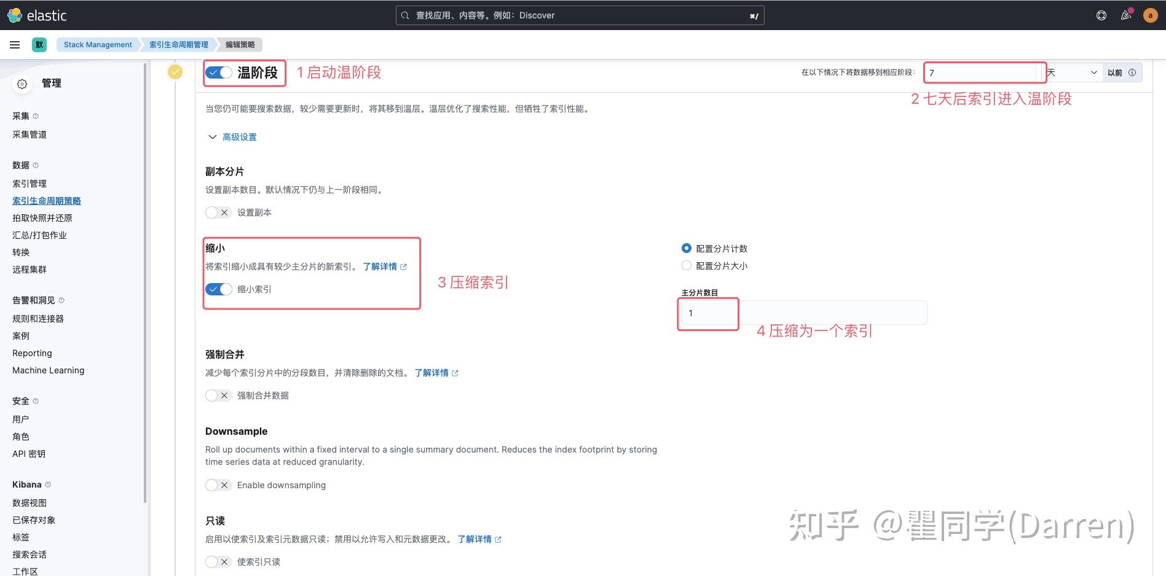Navigate to Stack Management breadcrumb
This screenshot has width=1166, height=576.
point(97,44)
